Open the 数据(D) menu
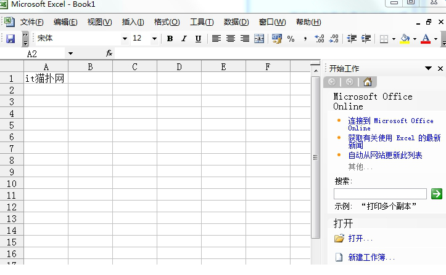446x275 pixels. (x=236, y=22)
